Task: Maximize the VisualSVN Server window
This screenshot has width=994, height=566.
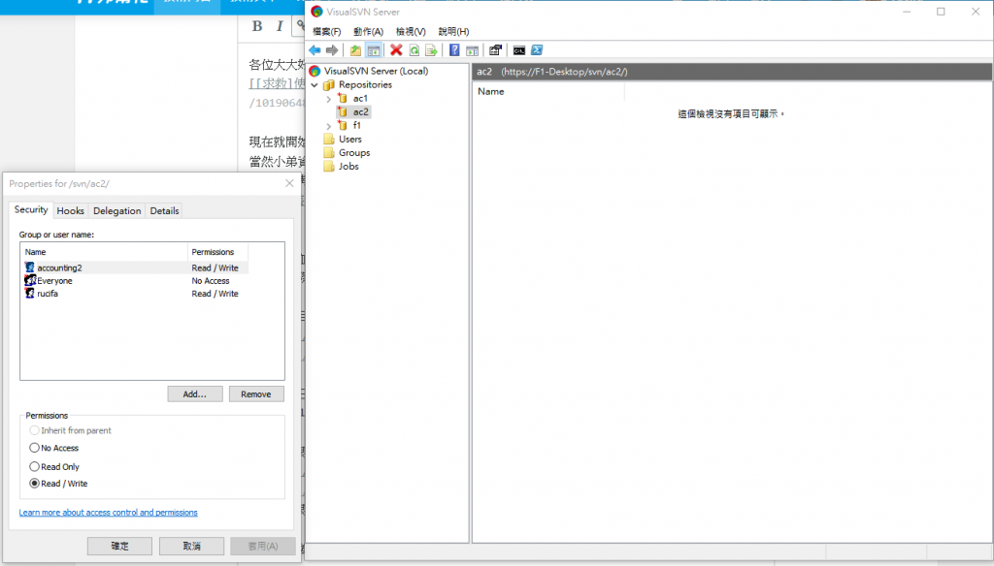Action: click(941, 12)
